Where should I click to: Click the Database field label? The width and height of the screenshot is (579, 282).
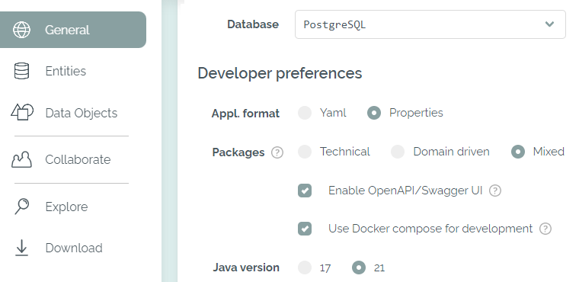253,24
